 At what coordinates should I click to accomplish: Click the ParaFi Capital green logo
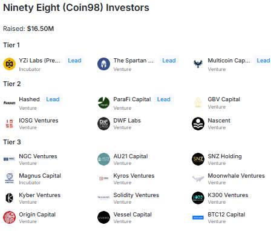pos(103,102)
